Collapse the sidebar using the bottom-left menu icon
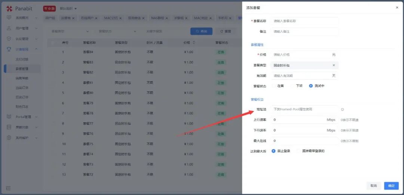 tap(8, 188)
